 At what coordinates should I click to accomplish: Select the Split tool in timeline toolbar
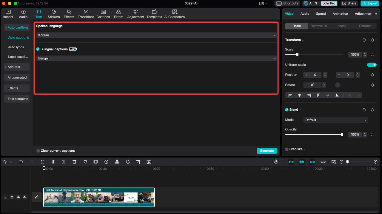click(x=42, y=162)
